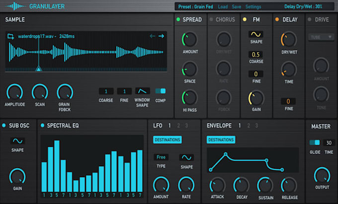Click the Delay Dry/Wet knob
Image resolution: width=338 pixels, height=204 pixels.
click(x=288, y=40)
